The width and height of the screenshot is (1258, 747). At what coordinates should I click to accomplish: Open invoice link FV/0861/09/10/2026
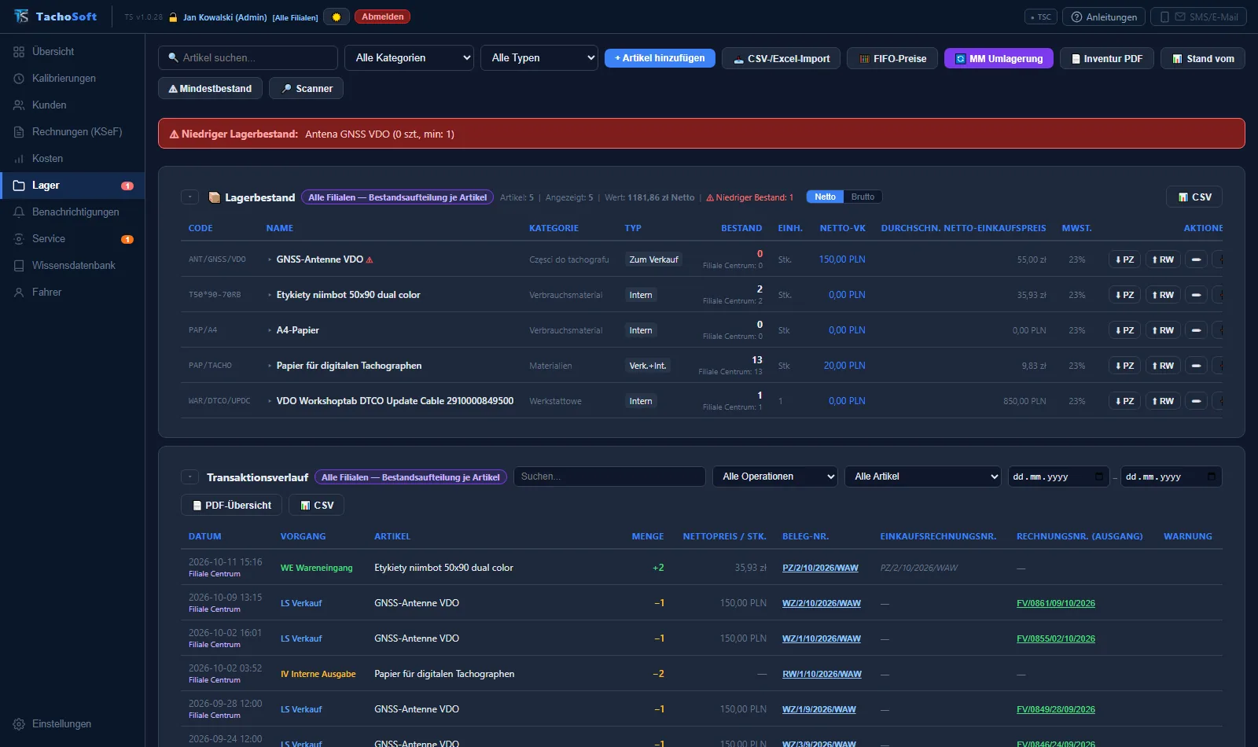pyautogui.click(x=1056, y=603)
